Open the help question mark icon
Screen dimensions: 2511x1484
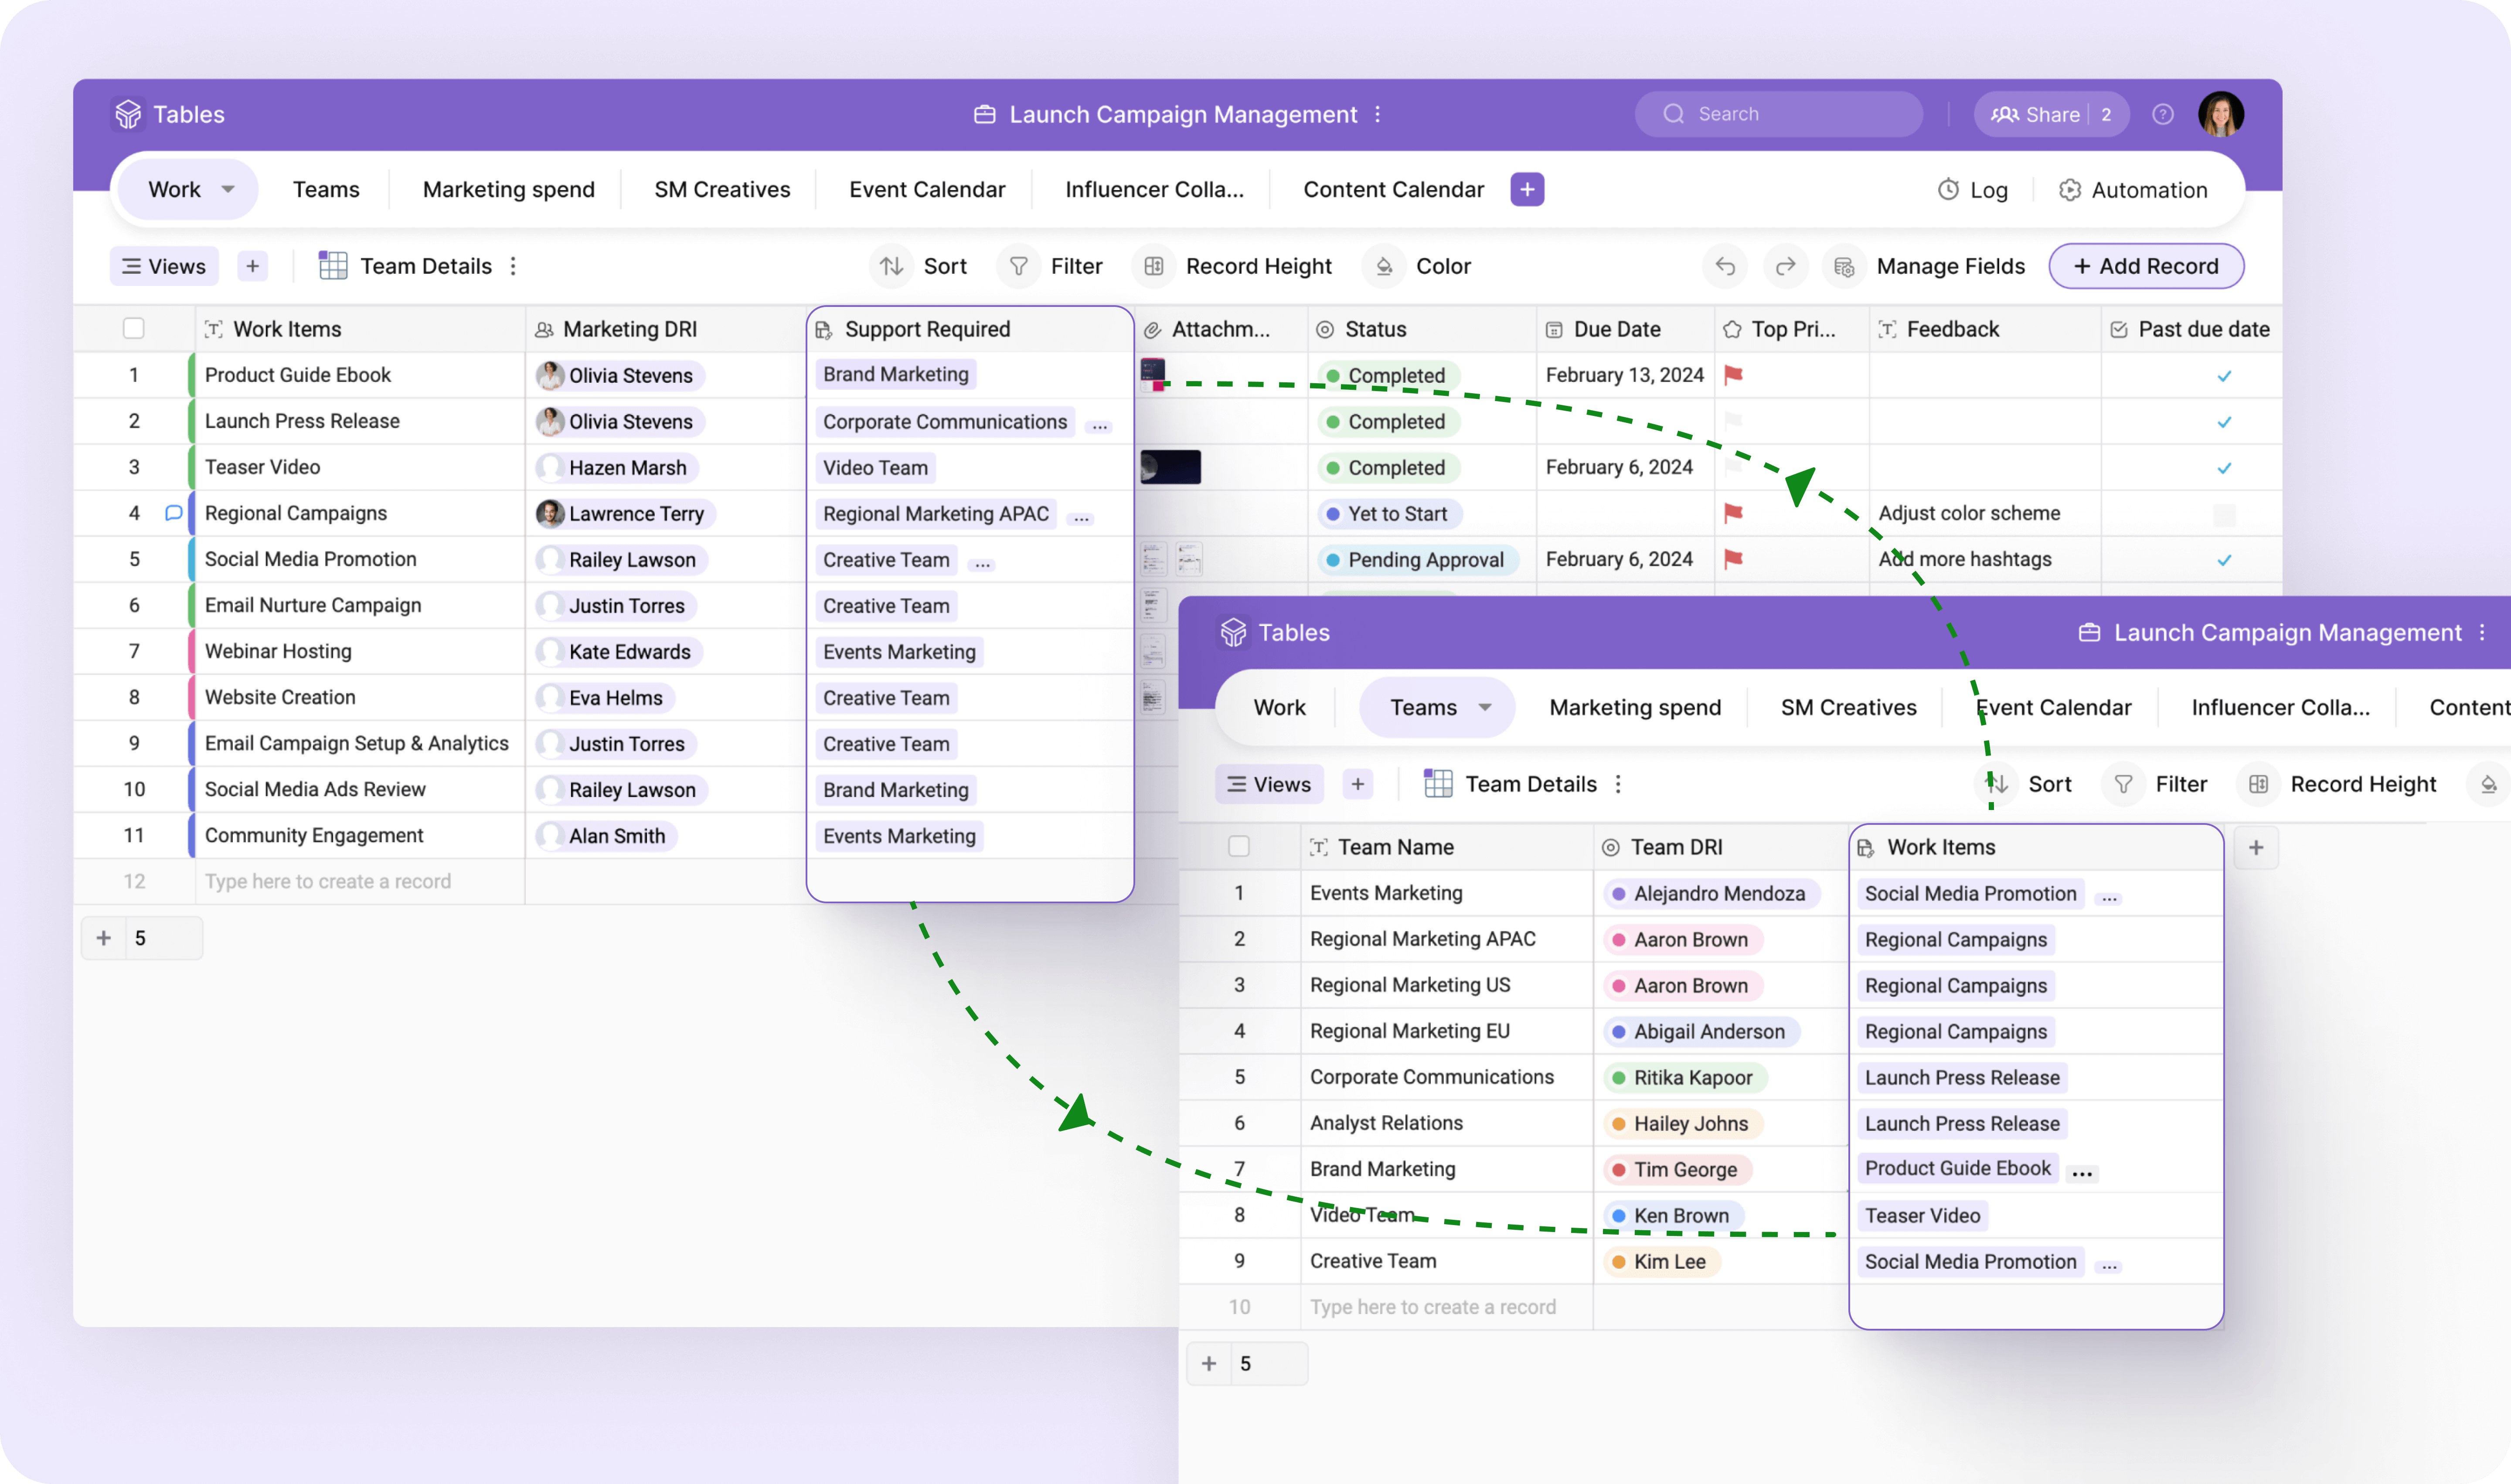(x=2163, y=114)
